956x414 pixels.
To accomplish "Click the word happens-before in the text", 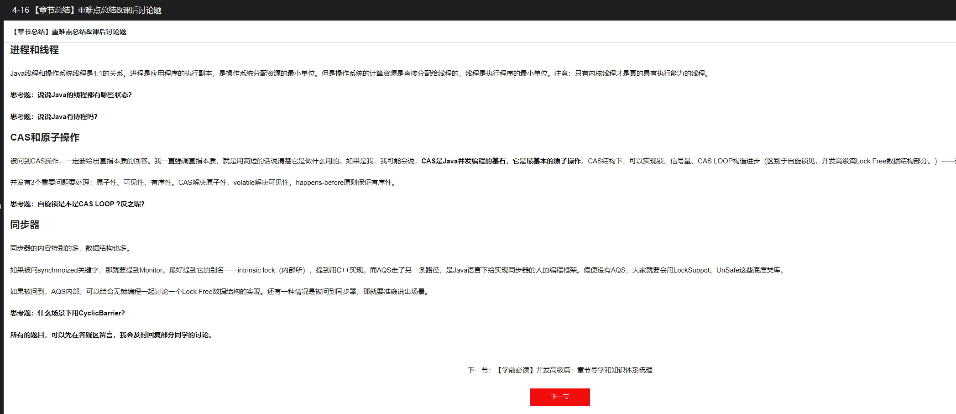I will click(319, 183).
